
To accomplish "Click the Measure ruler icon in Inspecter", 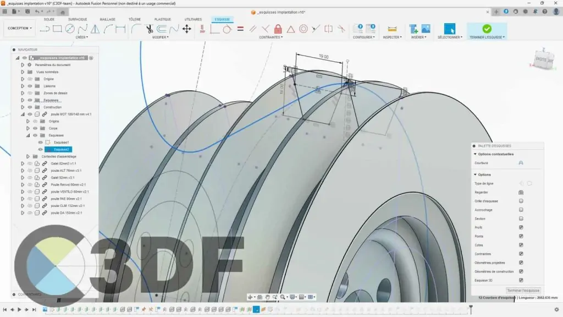I will point(392,29).
